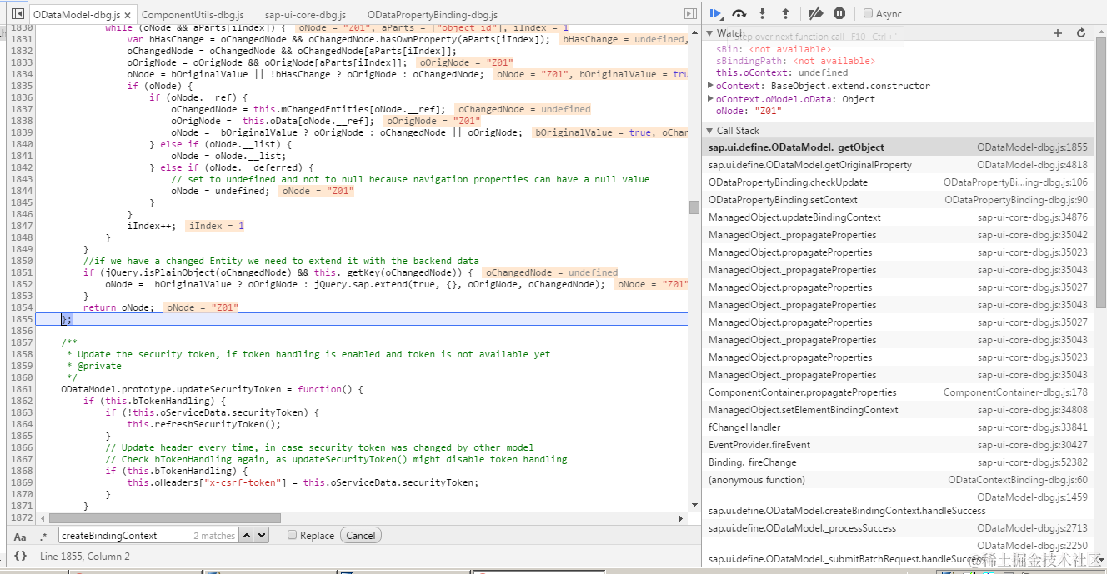Open source link sap-ui-core-dbg.js:34876
This screenshot has width=1107, height=574.
(1032, 217)
